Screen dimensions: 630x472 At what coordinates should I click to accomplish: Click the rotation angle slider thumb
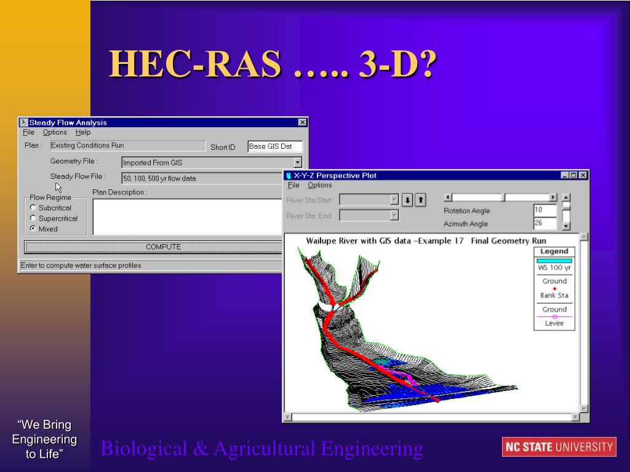coord(504,197)
